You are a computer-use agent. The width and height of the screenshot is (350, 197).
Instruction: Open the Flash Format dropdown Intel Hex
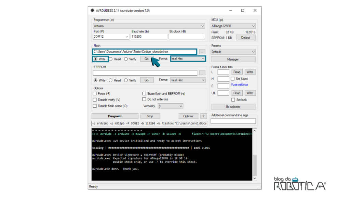188,59
